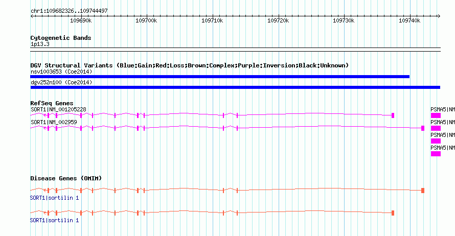Click the 109730k ruler tick label
455x236 pixels.
[344, 20]
